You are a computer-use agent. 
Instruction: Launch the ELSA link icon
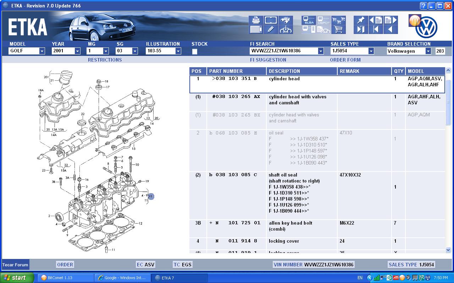[x=309, y=20]
